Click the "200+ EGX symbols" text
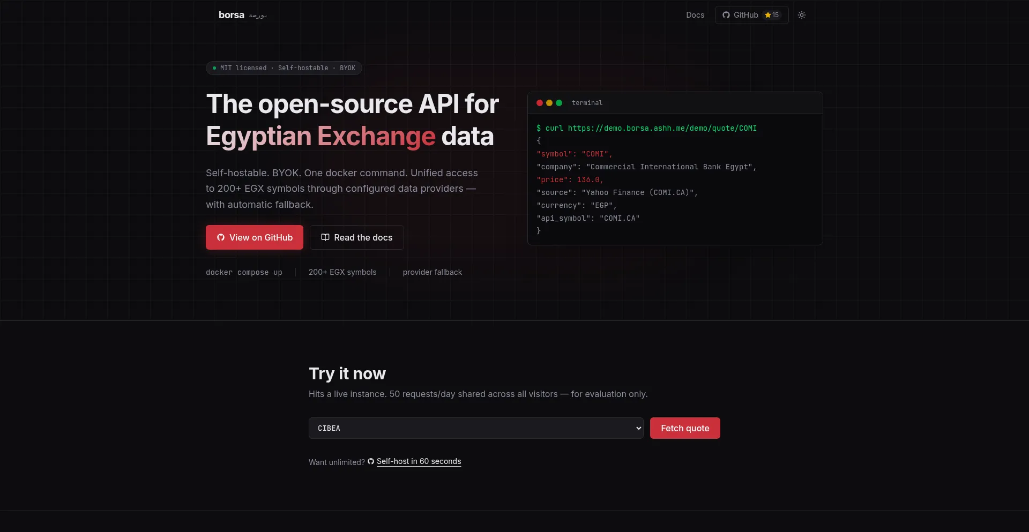 click(342, 272)
